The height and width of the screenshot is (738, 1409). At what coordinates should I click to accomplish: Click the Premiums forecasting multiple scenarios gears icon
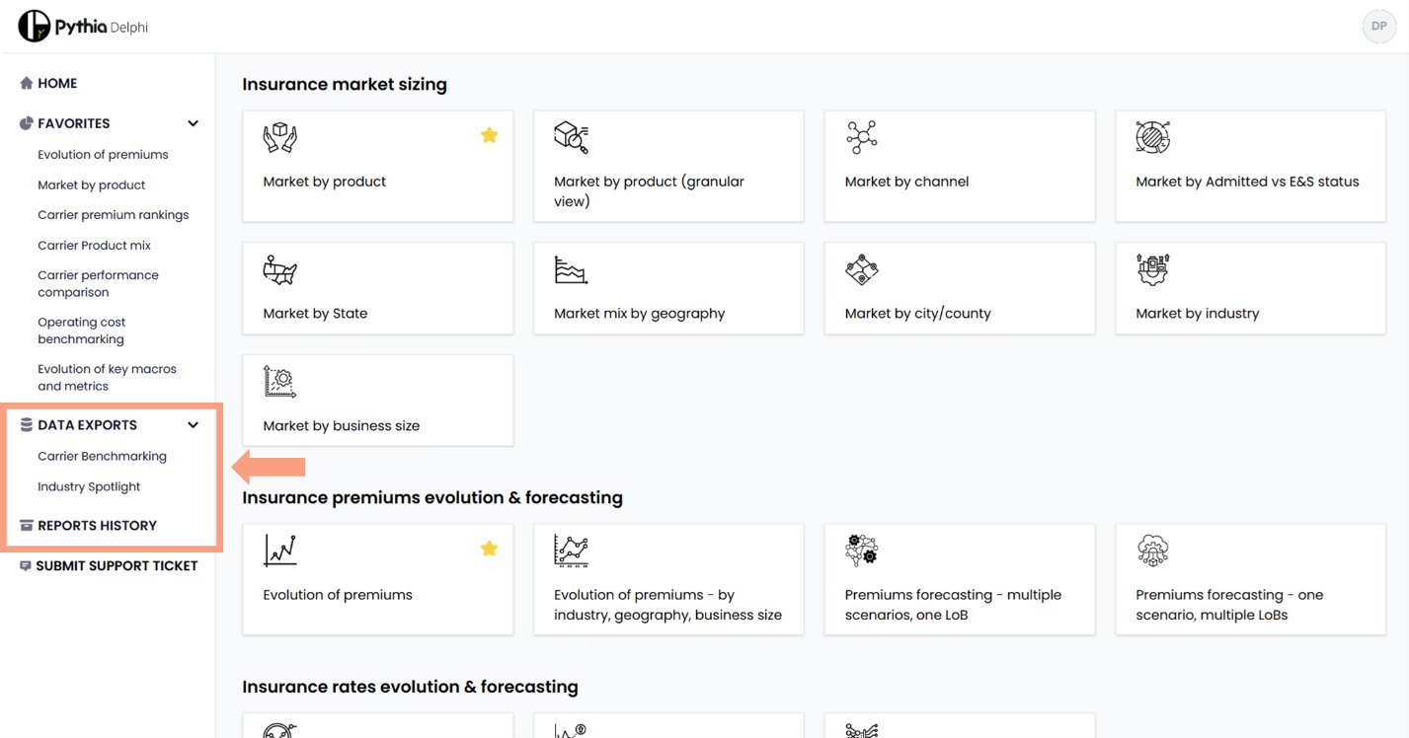(x=862, y=551)
